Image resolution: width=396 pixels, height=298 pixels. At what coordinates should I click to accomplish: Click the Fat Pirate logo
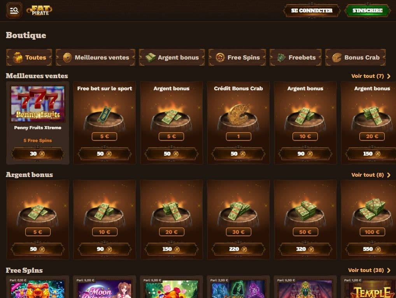39,11
